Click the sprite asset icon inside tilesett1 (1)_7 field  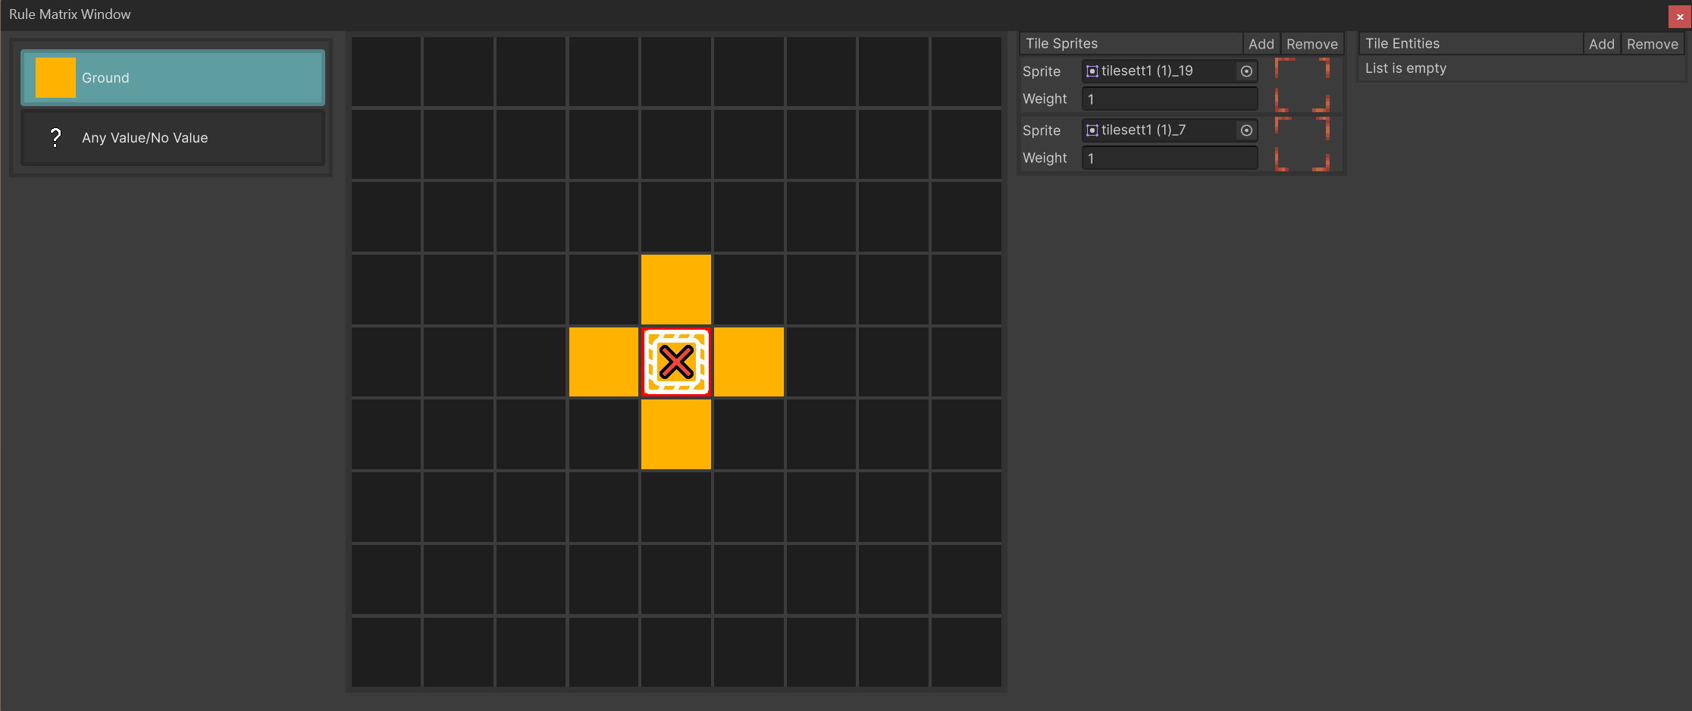point(1092,130)
